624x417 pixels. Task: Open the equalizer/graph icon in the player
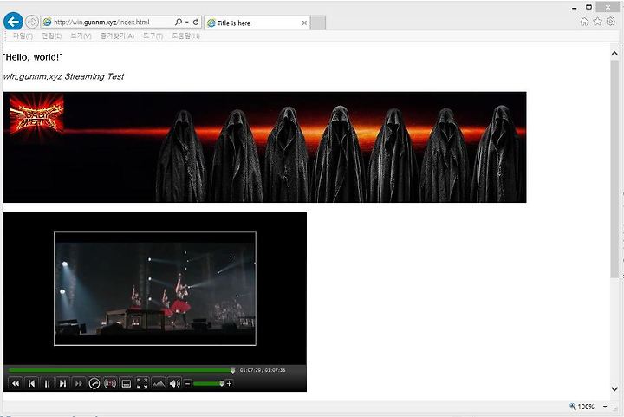[159, 383]
